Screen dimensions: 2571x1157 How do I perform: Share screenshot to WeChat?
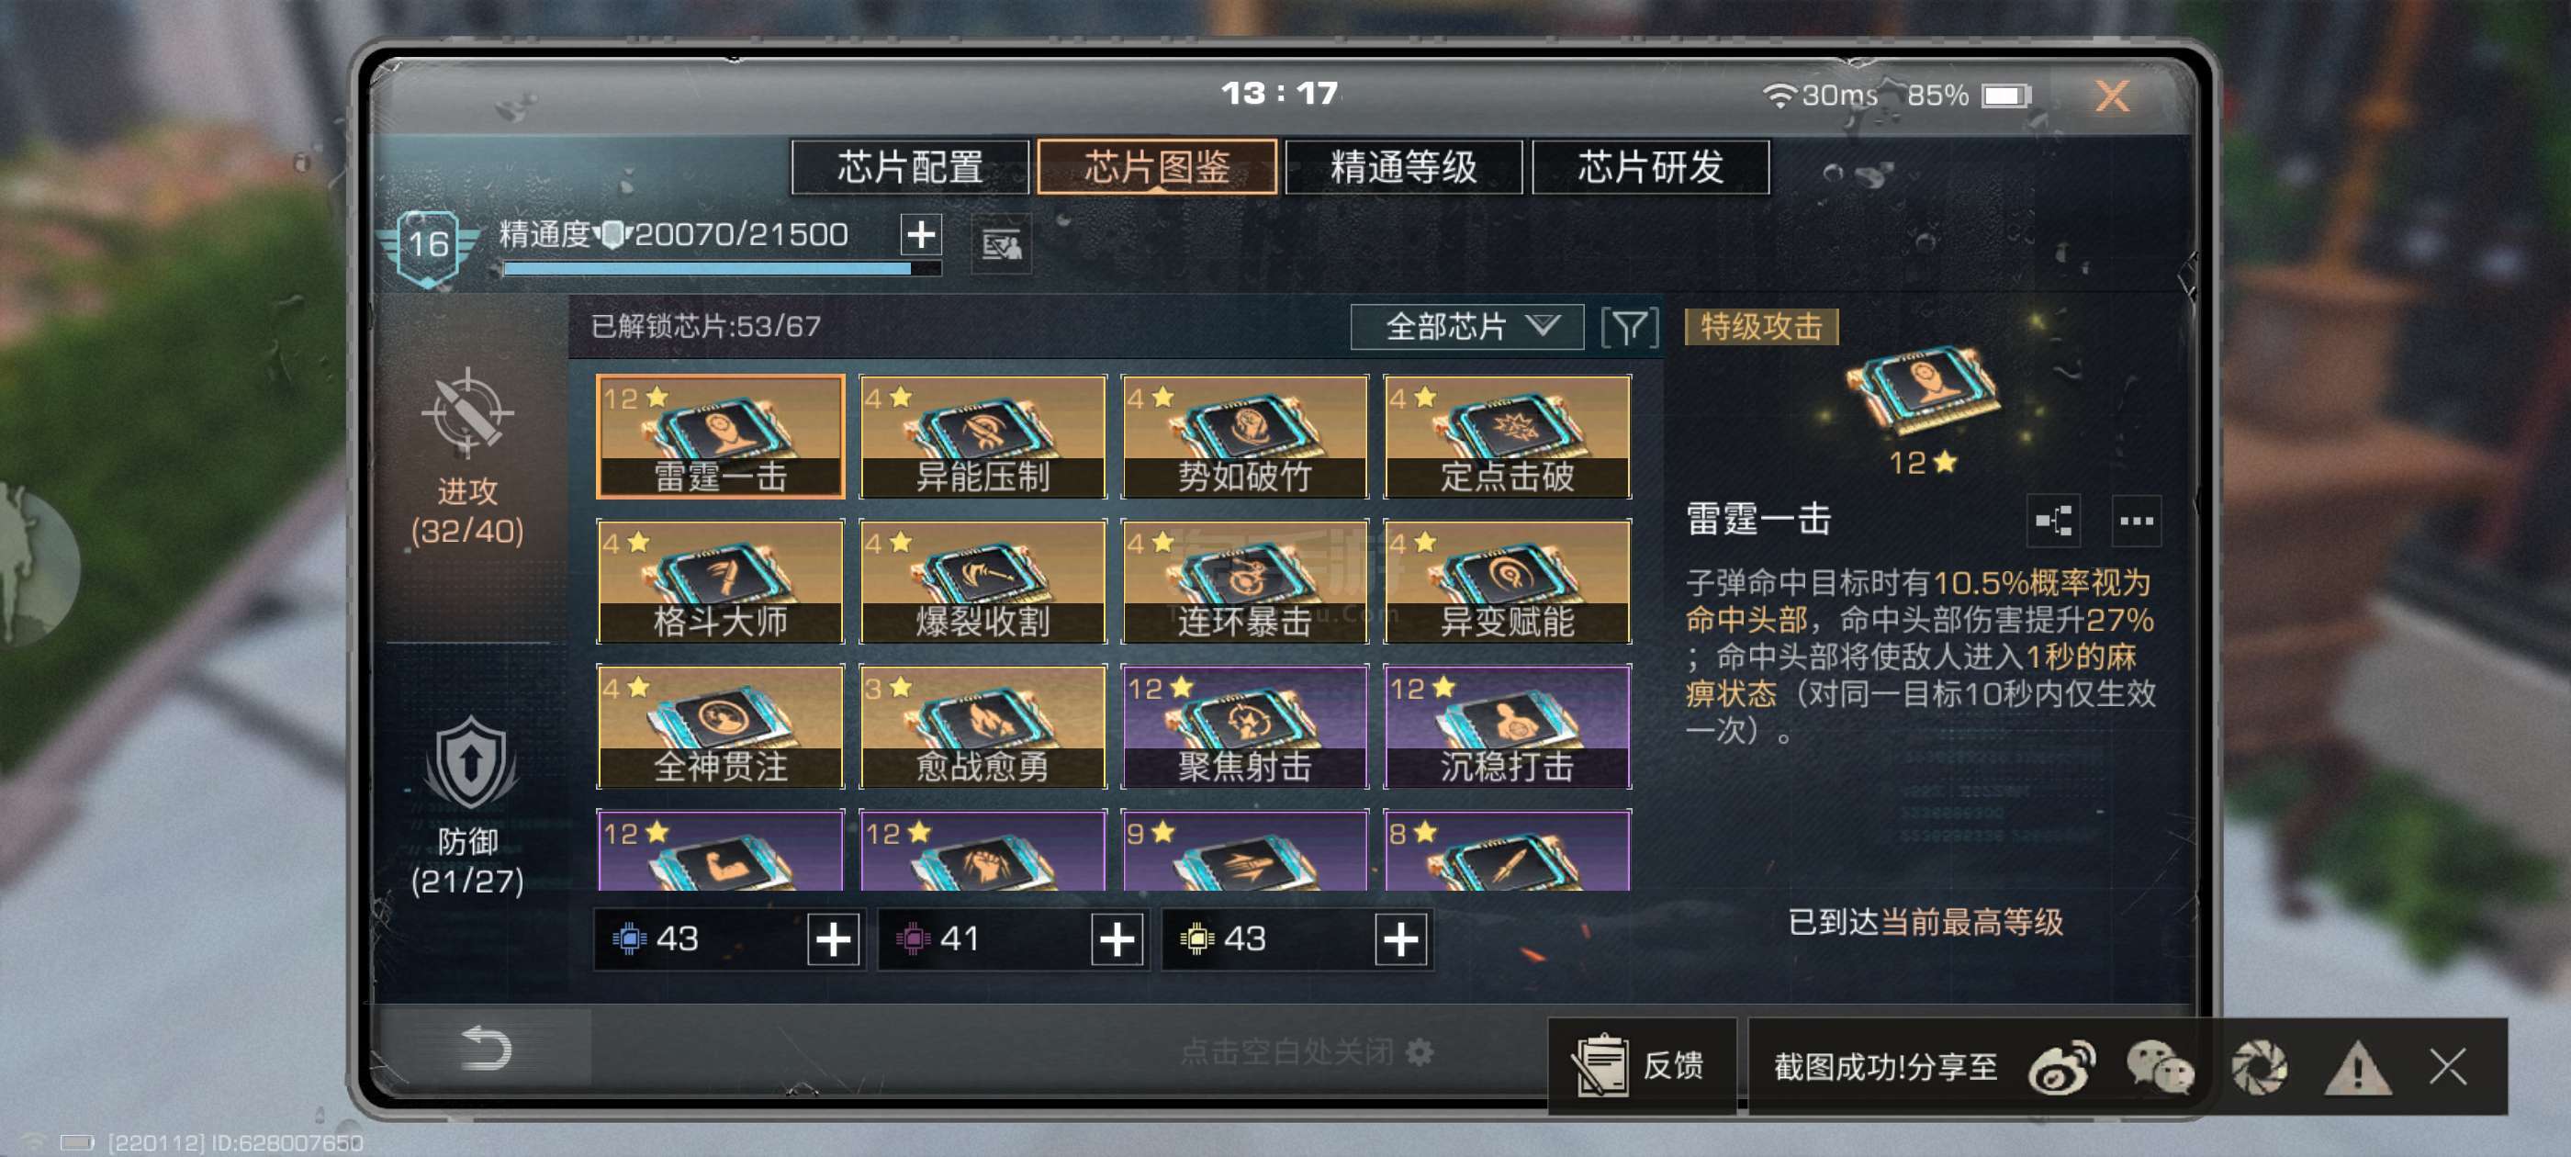click(x=2160, y=1067)
